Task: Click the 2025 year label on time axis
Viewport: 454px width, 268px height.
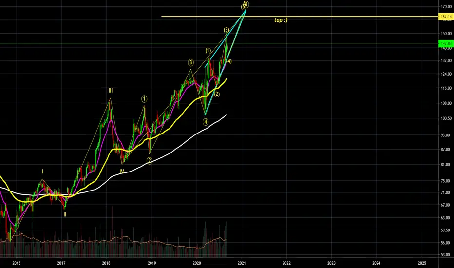Action: pyautogui.click(x=422, y=263)
